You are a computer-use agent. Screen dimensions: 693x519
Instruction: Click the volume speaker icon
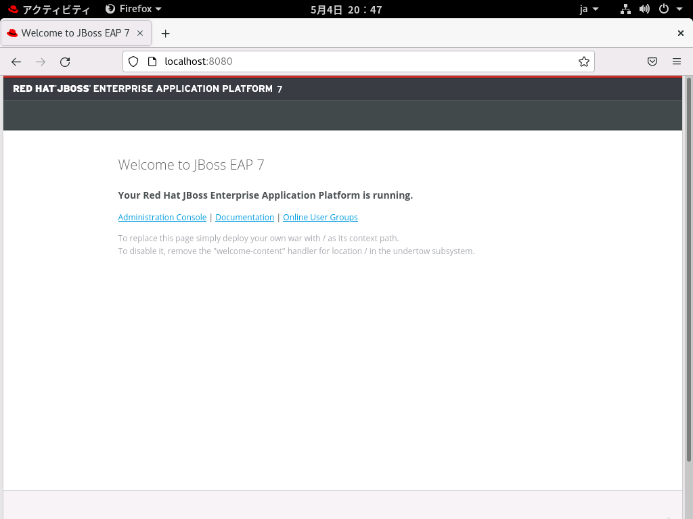click(644, 9)
